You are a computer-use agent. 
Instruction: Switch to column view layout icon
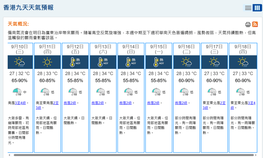257,8
